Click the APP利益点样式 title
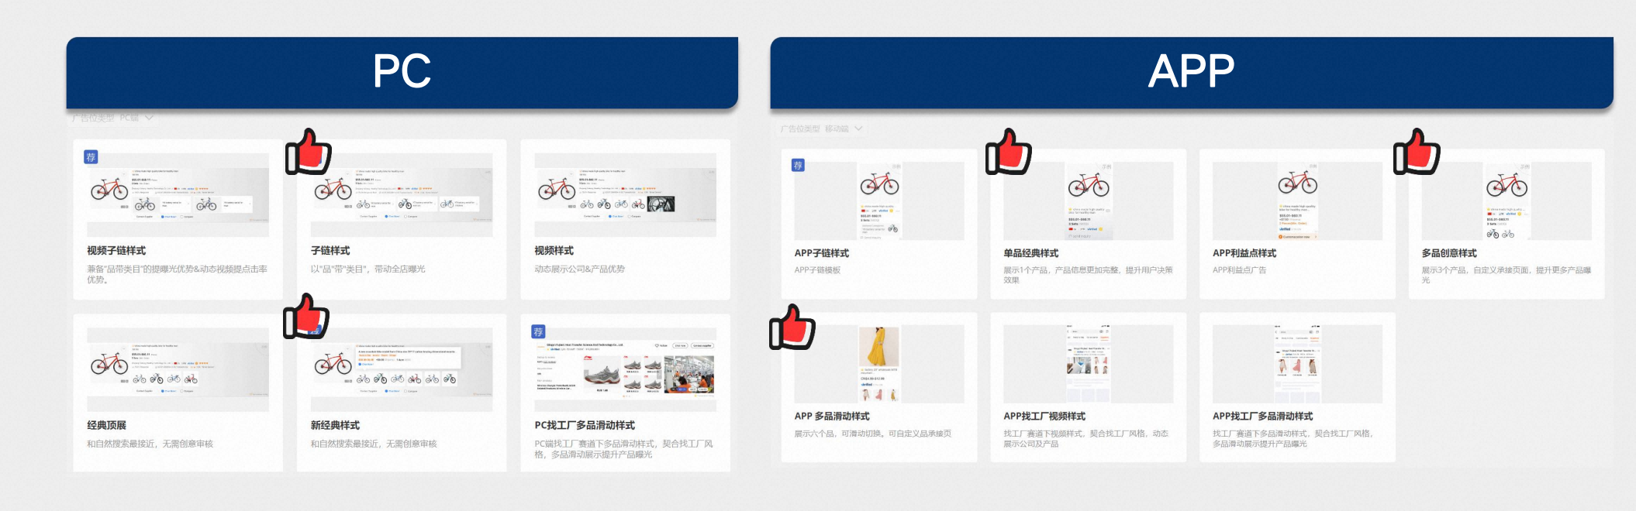Viewport: 1636px width, 511px height. pos(1244,253)
